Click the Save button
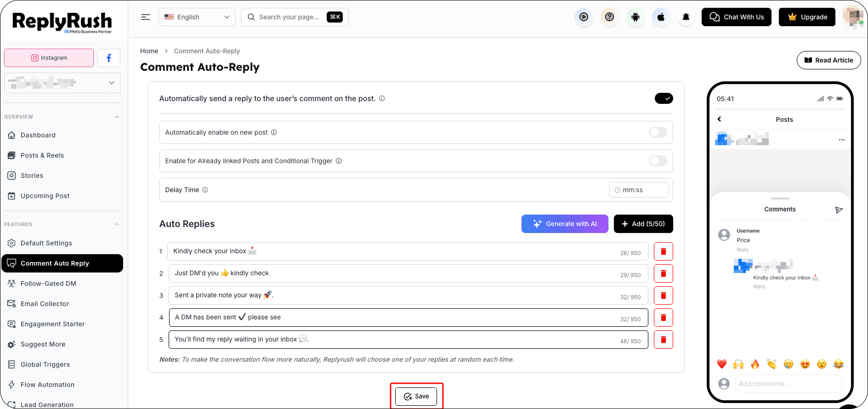This screenshot has height=409, width=868. click(416, 397)
